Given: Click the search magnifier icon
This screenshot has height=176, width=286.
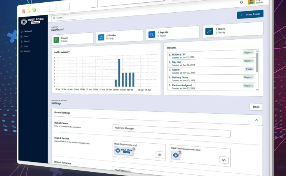Looking at the screenshot, I should click(54, 18).
